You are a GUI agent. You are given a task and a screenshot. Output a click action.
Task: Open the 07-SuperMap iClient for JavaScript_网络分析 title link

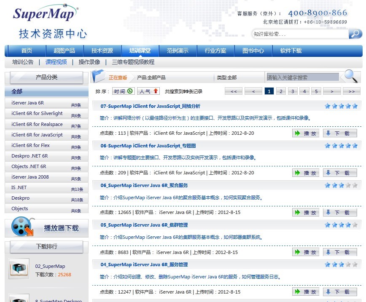(150, 106)
